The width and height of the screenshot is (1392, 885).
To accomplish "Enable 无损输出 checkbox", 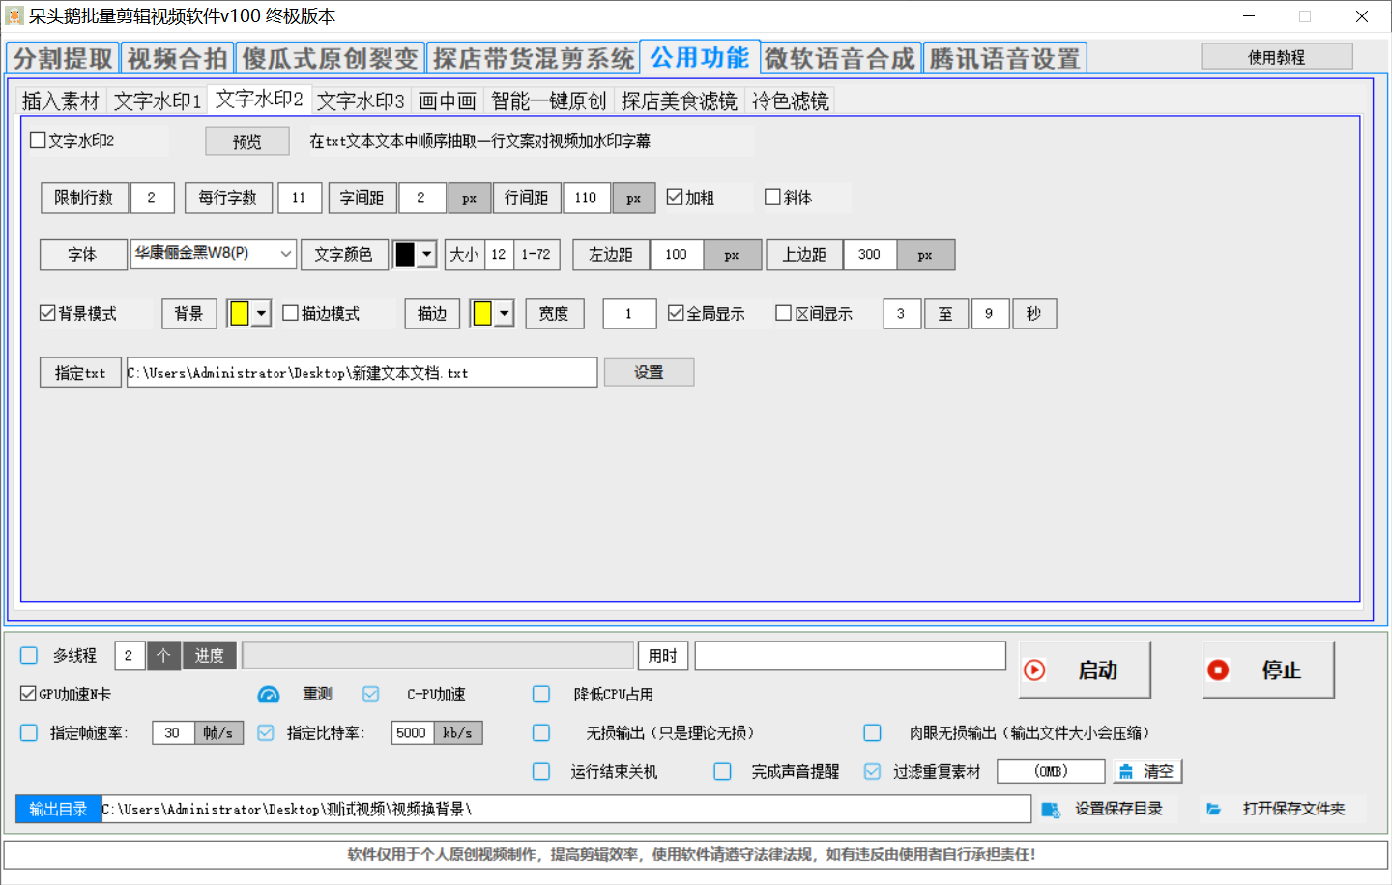I will [x=541, y=732].
